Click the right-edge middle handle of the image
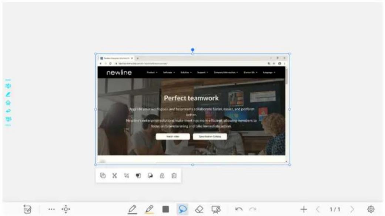 click(x=290, y=109)
